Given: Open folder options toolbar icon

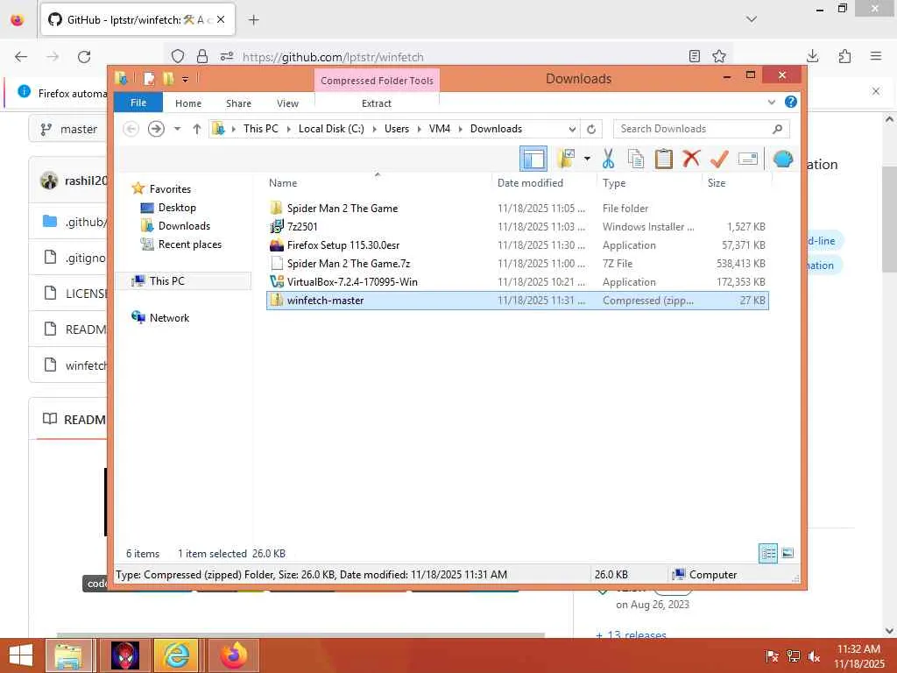Looking at the screenshot, I should (566, 159).
